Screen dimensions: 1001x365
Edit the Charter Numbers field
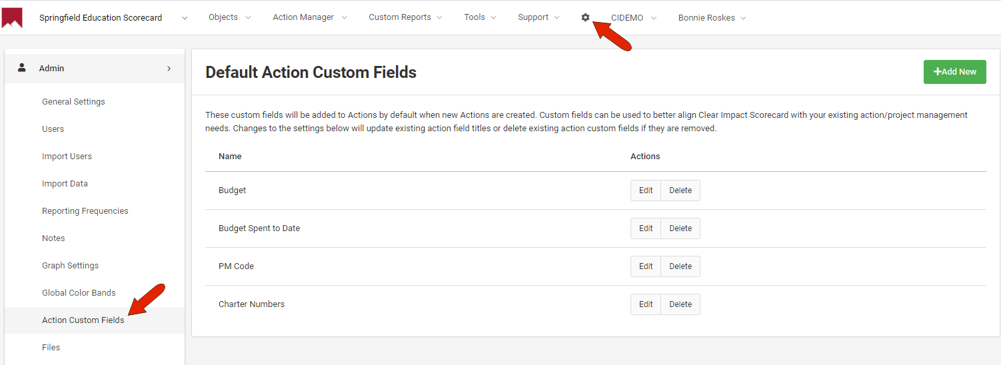point(646,304)
